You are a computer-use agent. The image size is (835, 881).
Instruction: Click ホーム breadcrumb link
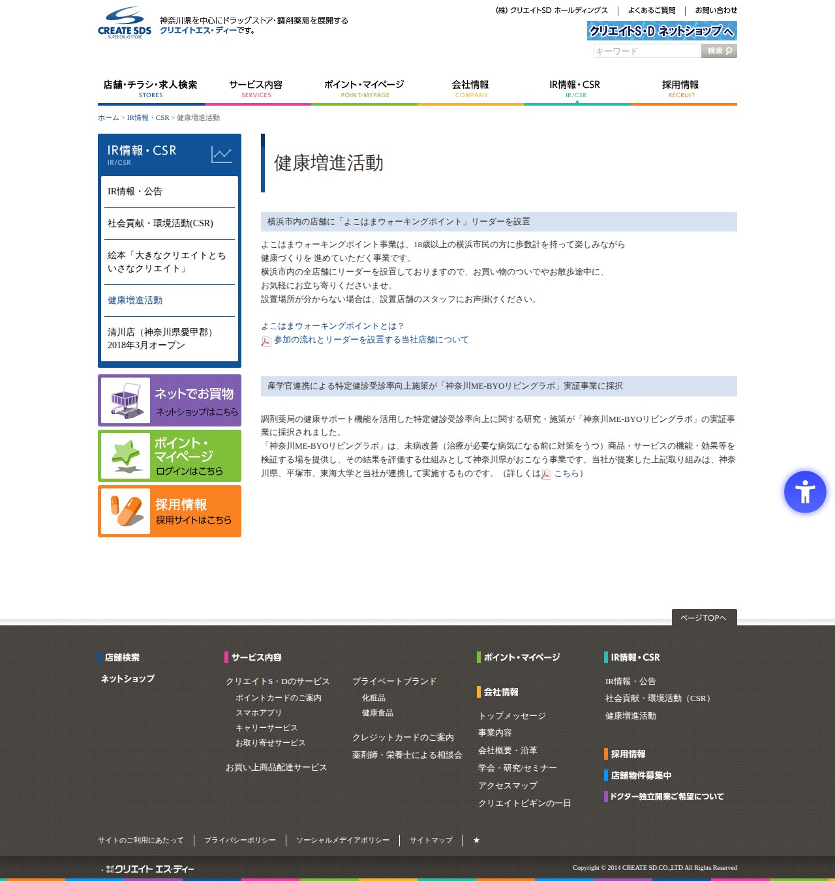coord(108,118)
